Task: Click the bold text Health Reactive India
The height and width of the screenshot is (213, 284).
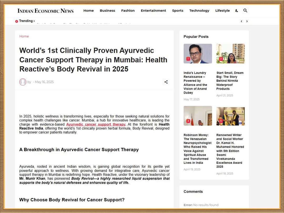Action: tap(94, 126)
